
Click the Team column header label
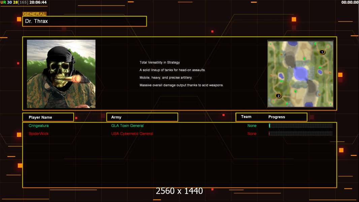(246, 117)
